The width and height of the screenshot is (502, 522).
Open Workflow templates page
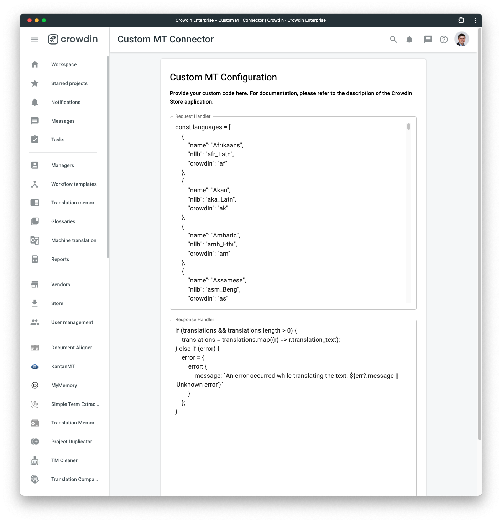(x=74, y=184)
